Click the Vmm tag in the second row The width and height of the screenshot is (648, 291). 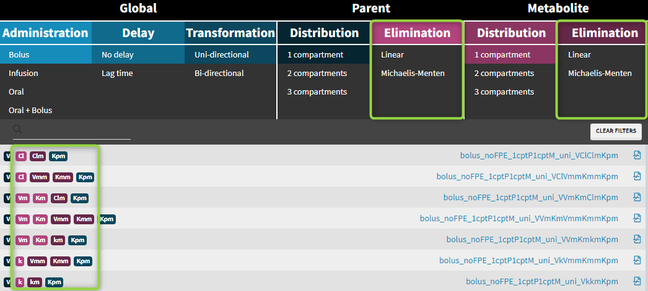(x=39, y=177)
